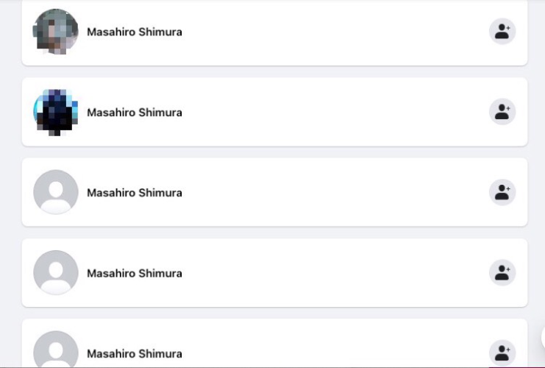Image resolution: width=545 pixels, height=368 pixels.
Task: Click Masahiro Shimura name in third result
Action: [x=135, y=193]
